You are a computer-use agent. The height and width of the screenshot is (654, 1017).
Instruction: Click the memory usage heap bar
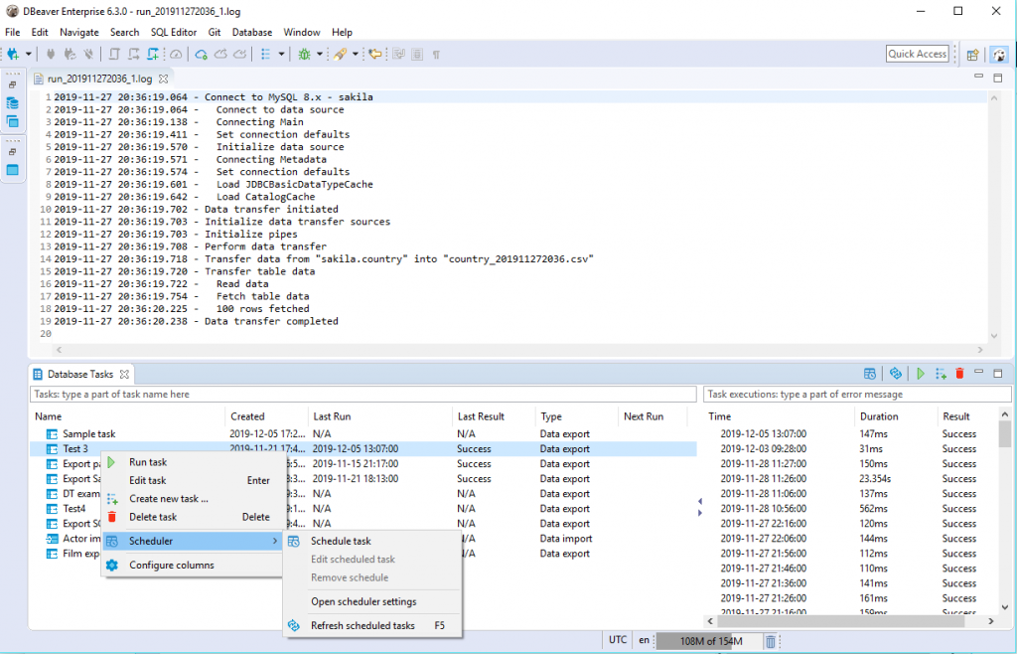pos(710,641)
